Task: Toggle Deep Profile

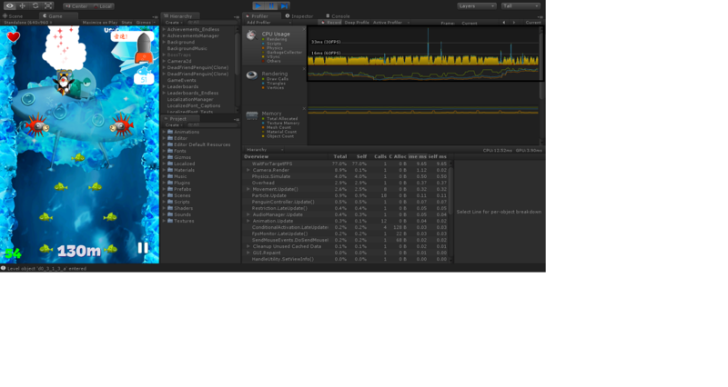Action: tap(357, 22)
